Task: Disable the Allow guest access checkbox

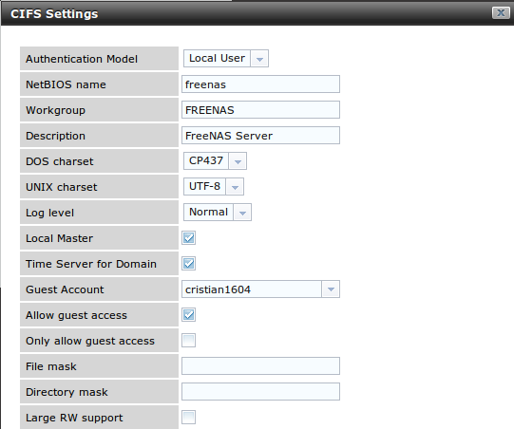Action: 188,315
